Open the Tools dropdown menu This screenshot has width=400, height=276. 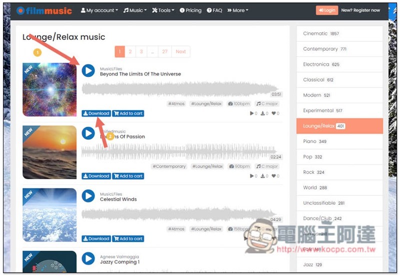point(163,10)
